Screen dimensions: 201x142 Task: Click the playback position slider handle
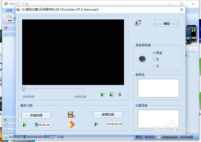[23, 89]
